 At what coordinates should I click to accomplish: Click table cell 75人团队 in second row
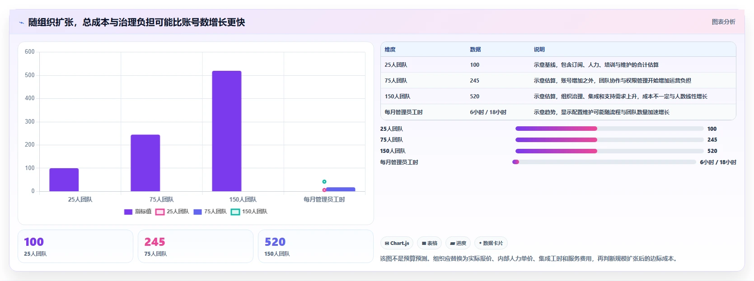click(396, 81)
